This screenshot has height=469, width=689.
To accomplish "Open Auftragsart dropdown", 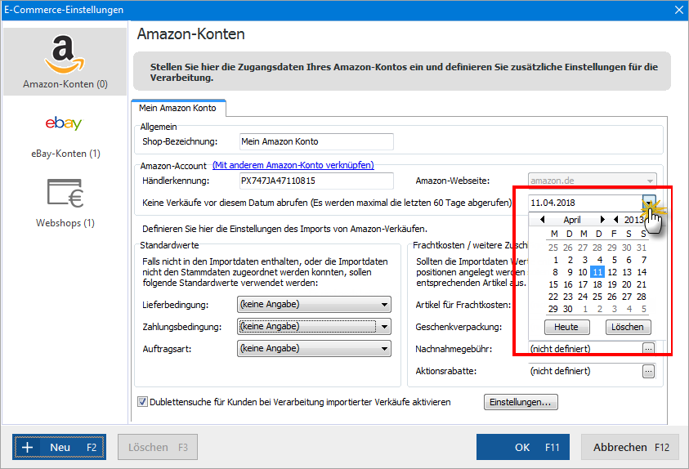I will [314, 348].
